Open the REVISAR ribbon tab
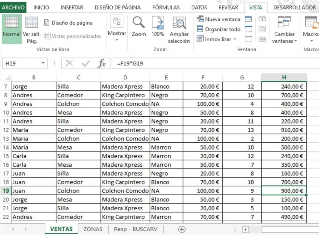The height and width of the screenshot is (235, 319). (228, 7)
